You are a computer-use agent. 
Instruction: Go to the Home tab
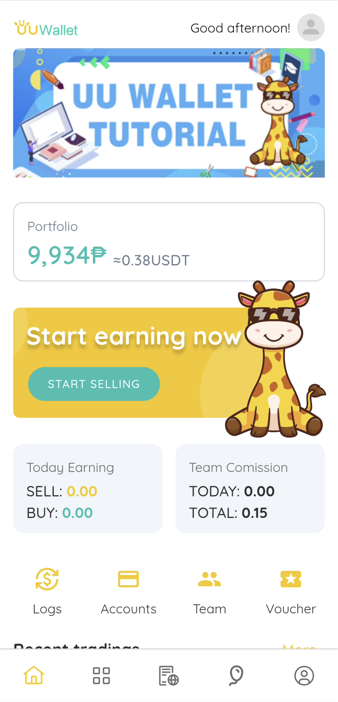(34, 675)
